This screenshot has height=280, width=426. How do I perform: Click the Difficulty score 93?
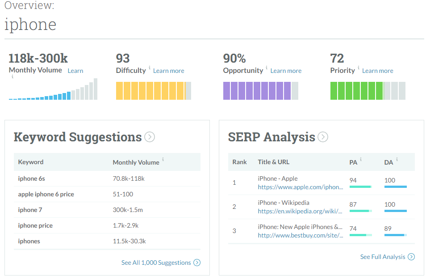(123, 58)
